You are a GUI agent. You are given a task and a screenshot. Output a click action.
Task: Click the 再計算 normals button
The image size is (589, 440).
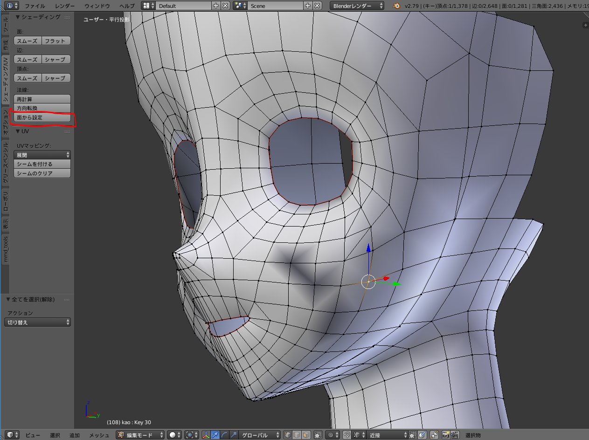pos(42,99)
